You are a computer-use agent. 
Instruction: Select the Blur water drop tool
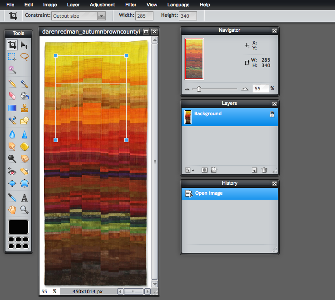pyautogui.click(x=12, y=134)
